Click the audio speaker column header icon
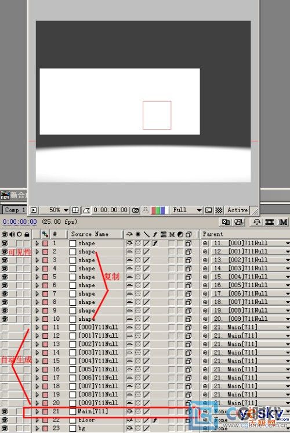Image resolution: width=290 pixels, height=433 pixels. coord(12,234)
